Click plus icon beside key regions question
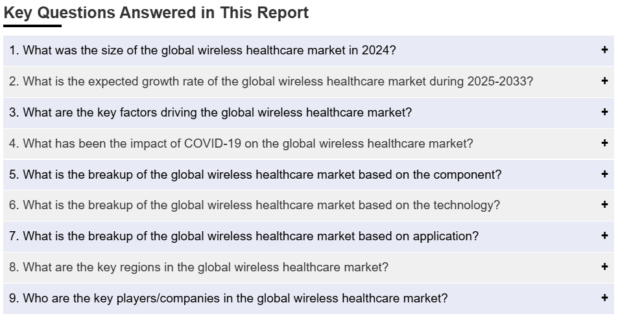Screen dimensions: 618x316 tap(604, 266)
